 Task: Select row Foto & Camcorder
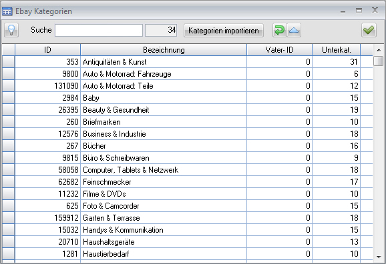[188, 206]
